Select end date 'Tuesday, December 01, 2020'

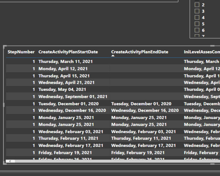(141, 104)
